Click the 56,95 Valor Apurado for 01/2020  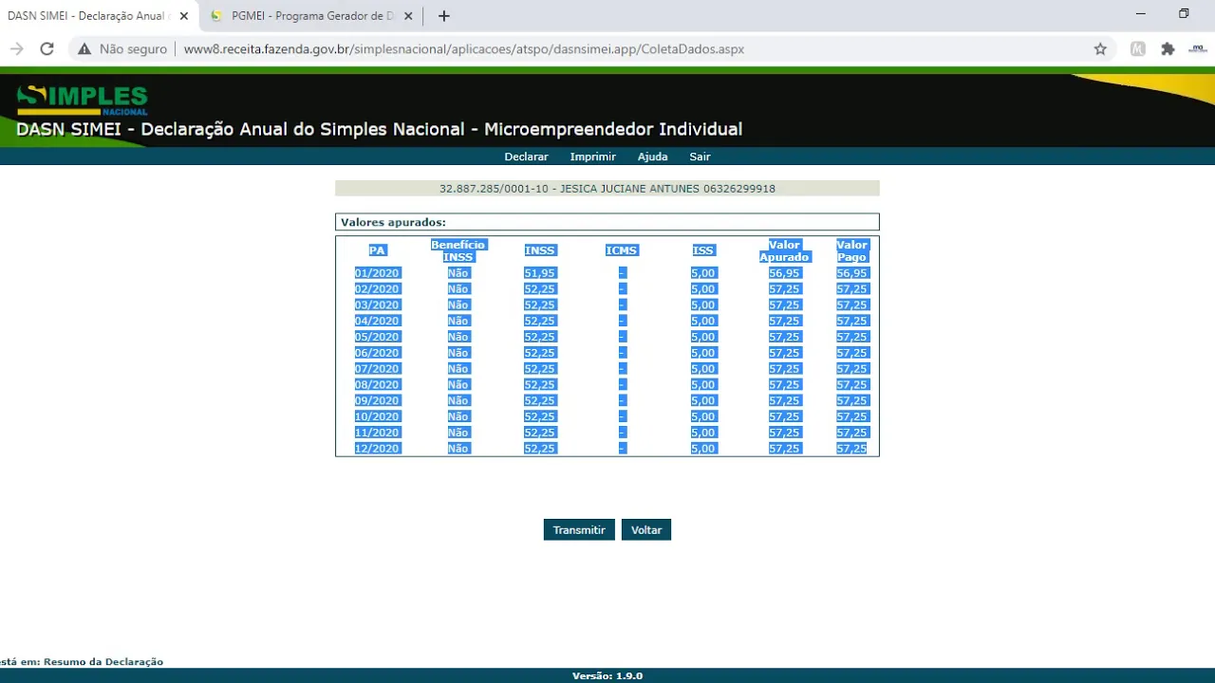(785, 273)
